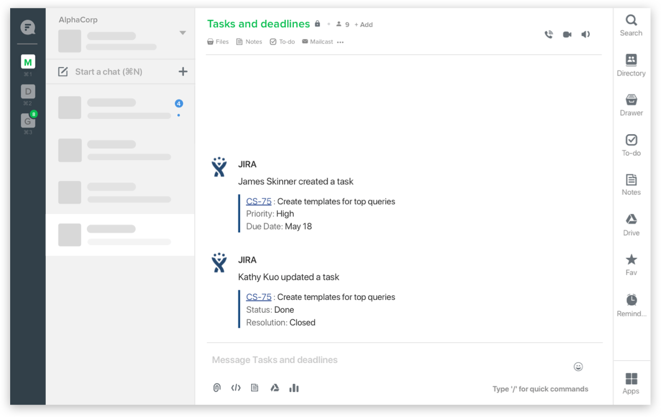Toggle the speaker mute icon
Image resolution: width=661 pixels, height=417 pixels.
click(x=586, y=34)
